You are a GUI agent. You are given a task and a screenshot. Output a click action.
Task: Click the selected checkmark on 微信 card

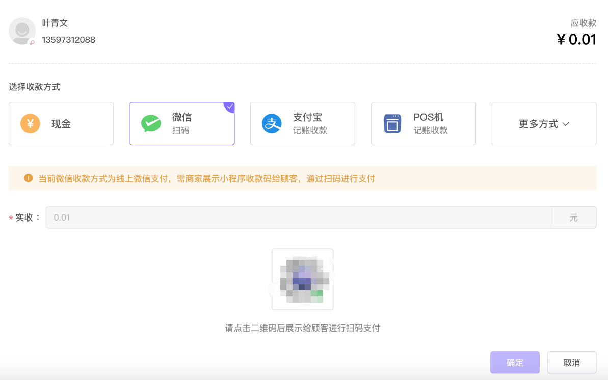[x=229, y=106]
